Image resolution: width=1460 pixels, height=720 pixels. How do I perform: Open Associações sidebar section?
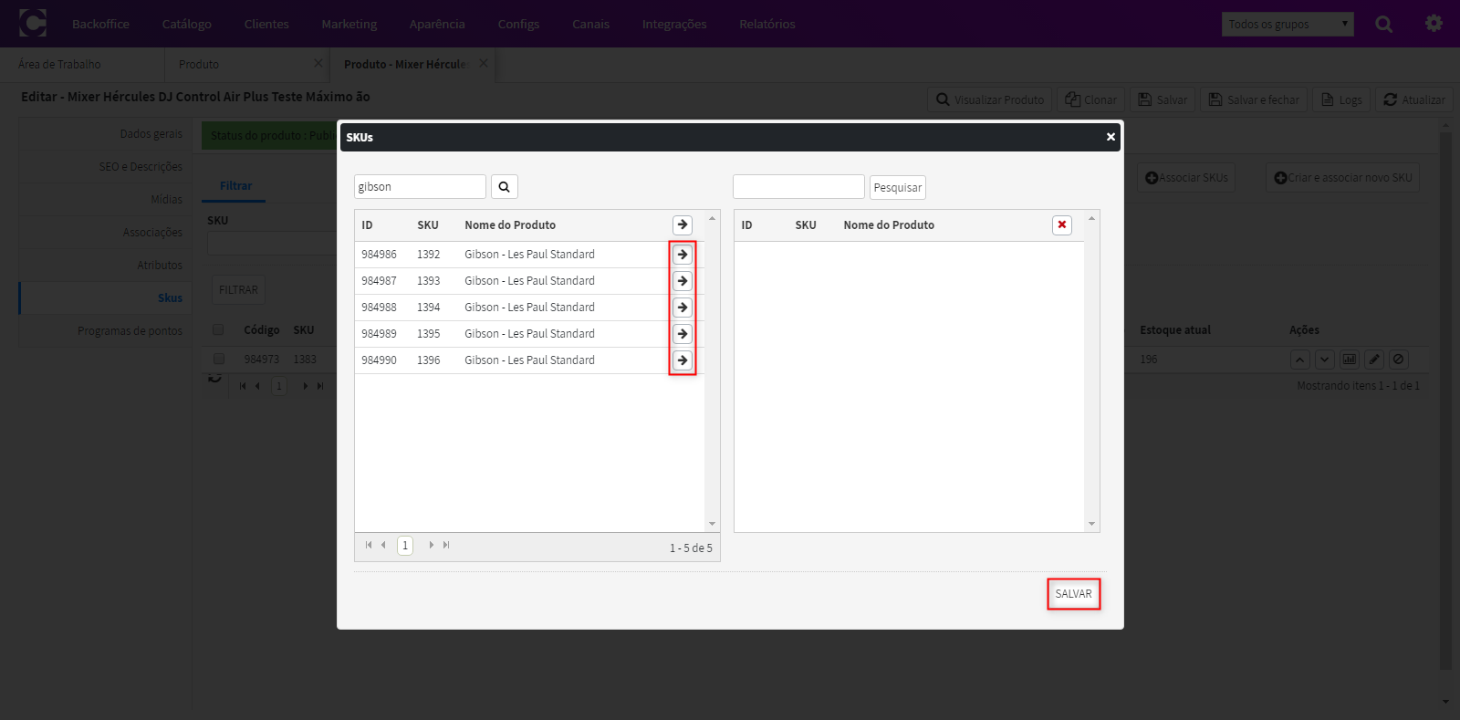pos(105,232)
